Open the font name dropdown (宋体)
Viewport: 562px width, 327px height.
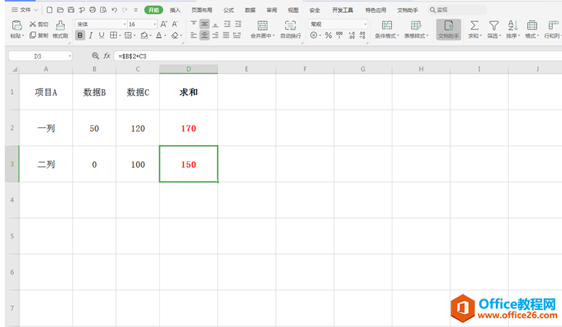(100, 24)
